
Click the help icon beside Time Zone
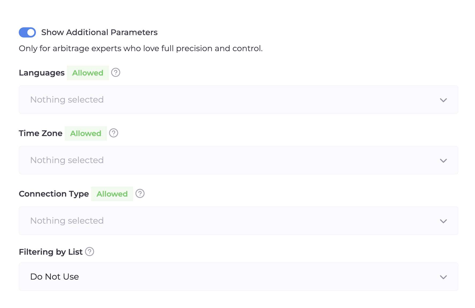pos(114,133)
